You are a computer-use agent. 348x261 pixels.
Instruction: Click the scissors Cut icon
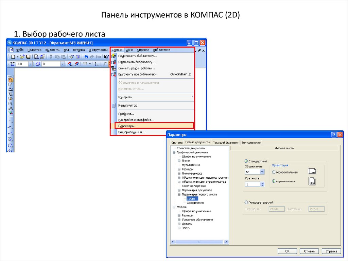coord(51,57)
